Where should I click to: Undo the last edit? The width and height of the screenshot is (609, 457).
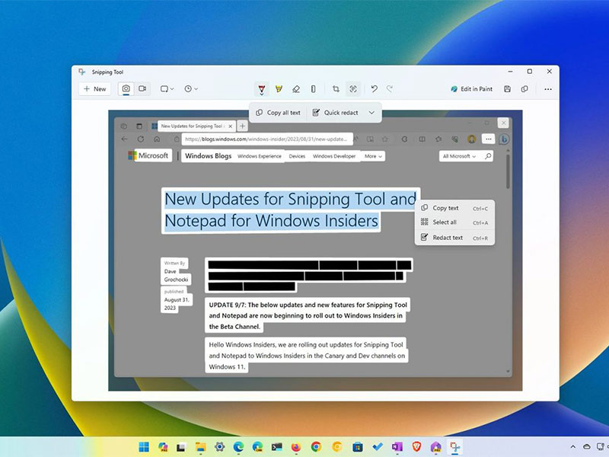374,89
